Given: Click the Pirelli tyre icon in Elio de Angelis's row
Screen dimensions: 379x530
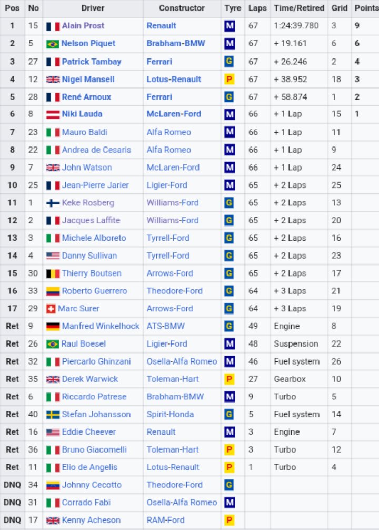Looking at the screenshot, I should [x=229, y=467].
